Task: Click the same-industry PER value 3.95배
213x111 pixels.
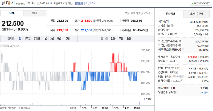Action: click(x=204, y=88)
